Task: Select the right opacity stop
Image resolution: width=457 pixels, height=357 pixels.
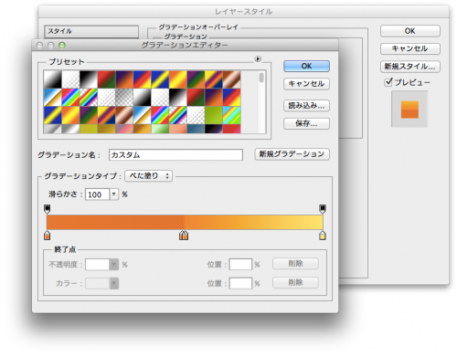Action: (x=323, y=209)
